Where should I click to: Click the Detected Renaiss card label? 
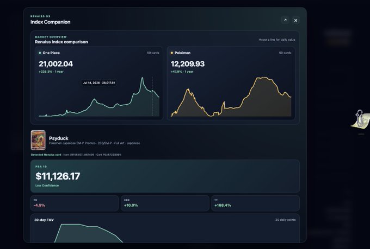tap(46, 155)
